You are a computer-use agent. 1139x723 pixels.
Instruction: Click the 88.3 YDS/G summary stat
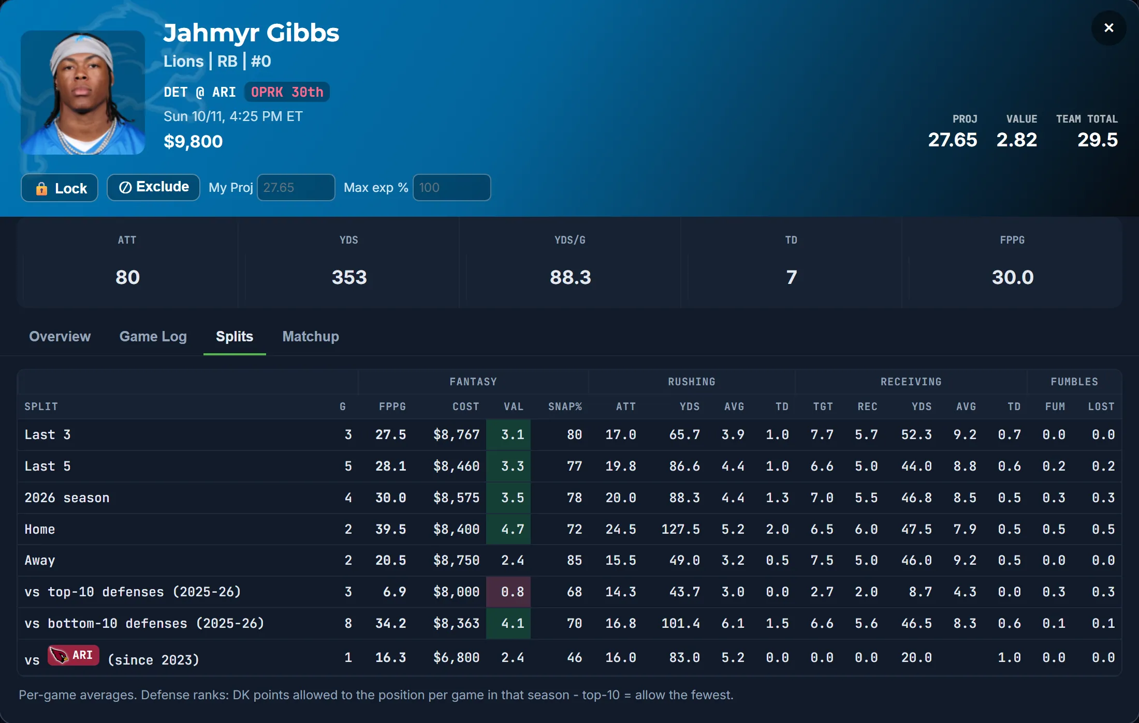(x=571, y=278)
